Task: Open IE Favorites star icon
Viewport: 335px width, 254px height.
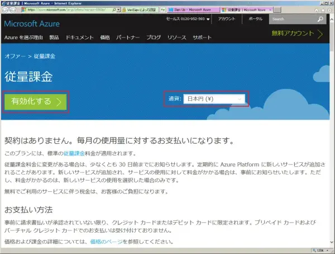Action: pos(323,10)
